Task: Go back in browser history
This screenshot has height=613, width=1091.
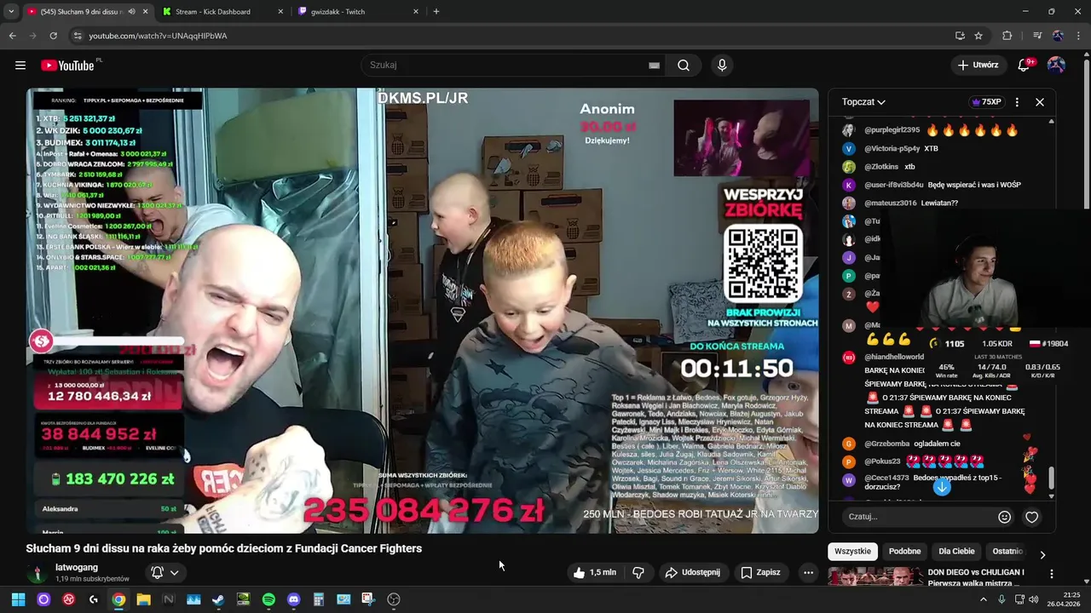Action: click(x=12, y=36)
